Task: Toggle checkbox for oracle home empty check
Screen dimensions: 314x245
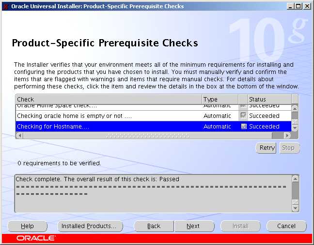Action: point(244,115)
